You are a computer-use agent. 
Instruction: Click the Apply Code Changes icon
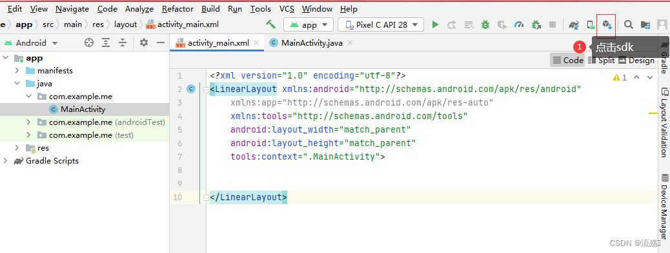(469, 24)
